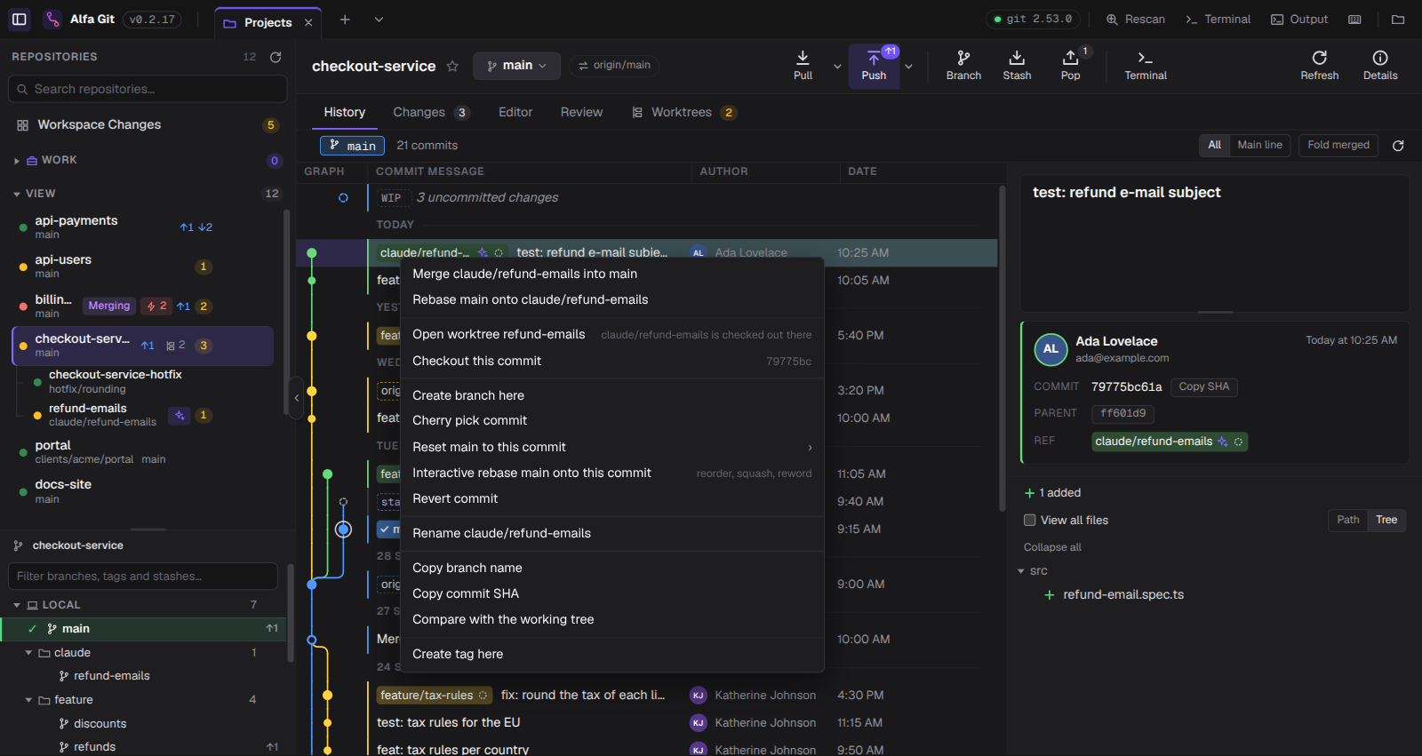Tick the View all files checkbox
This screenshot has width=1422, height=756.
tap(1030, 521)
